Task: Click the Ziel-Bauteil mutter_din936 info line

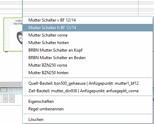Action: click(88, 91)
